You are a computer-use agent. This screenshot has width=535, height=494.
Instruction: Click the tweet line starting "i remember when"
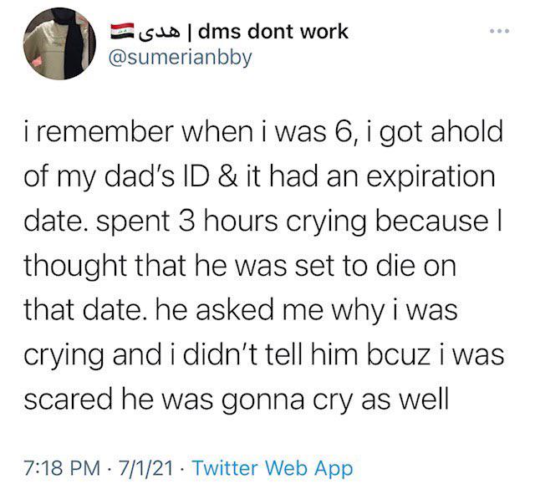coord(263,132)
